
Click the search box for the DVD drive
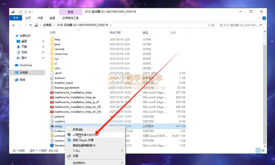click(240, 25)
